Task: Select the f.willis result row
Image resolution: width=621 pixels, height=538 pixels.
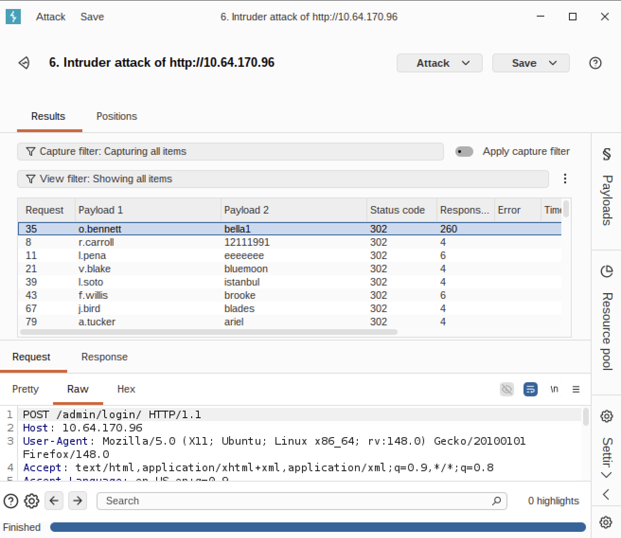Action: pos(290,295)
